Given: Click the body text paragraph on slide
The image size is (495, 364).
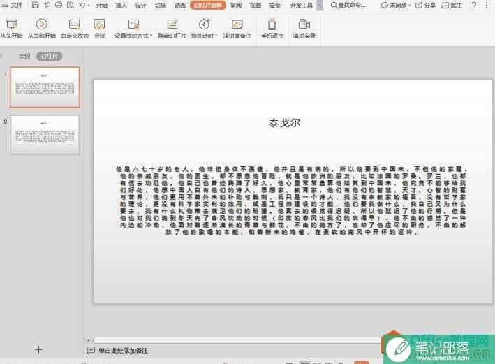Looking at the screenshot, I should 293,201.
